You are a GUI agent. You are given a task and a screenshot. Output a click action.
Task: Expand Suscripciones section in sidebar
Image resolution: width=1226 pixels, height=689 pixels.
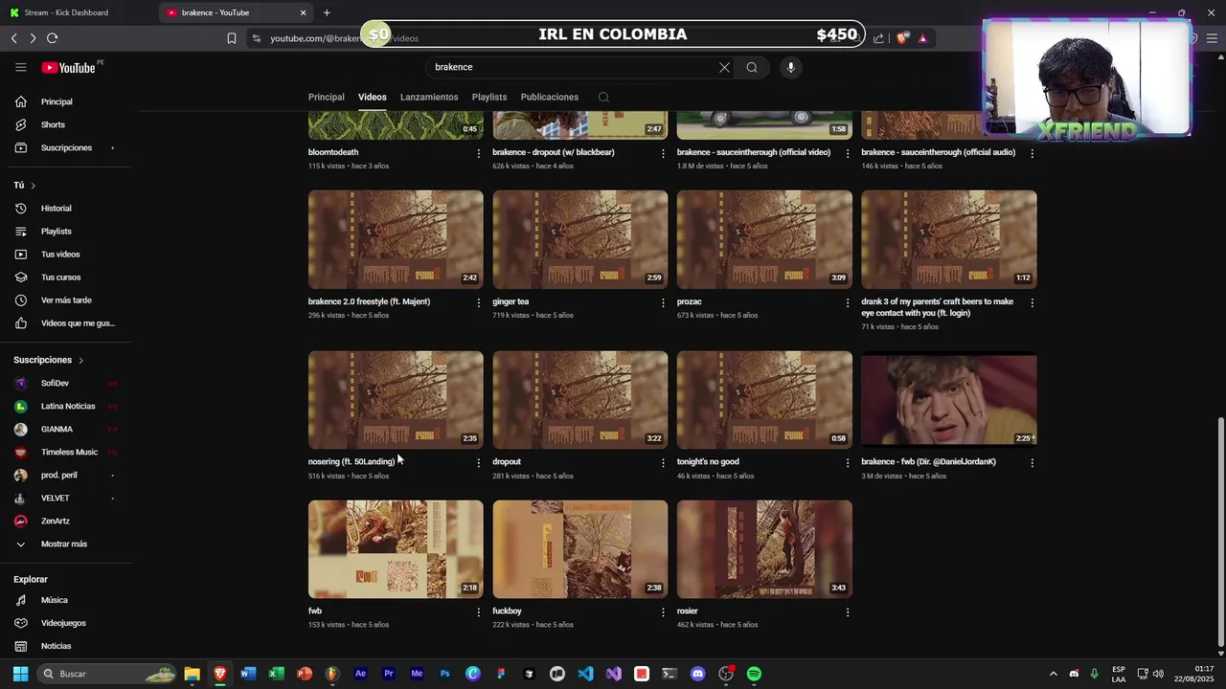click(49, 360)
